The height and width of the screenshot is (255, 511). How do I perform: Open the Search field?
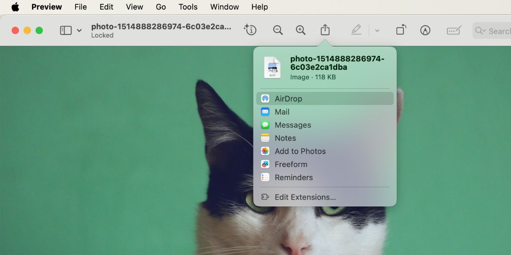point(496,30)
